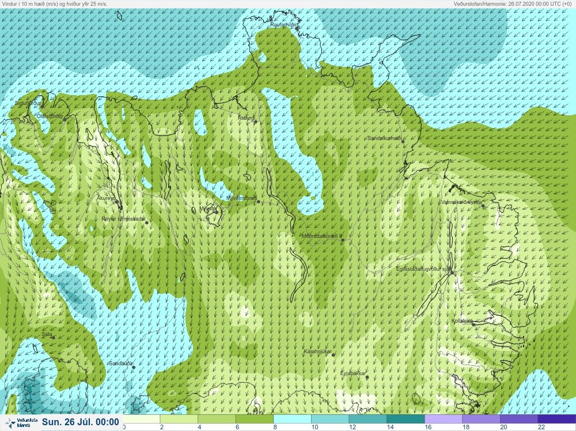Click the Eyjabakkar station label
The image size is (576, 431).
tap(353, 373)
